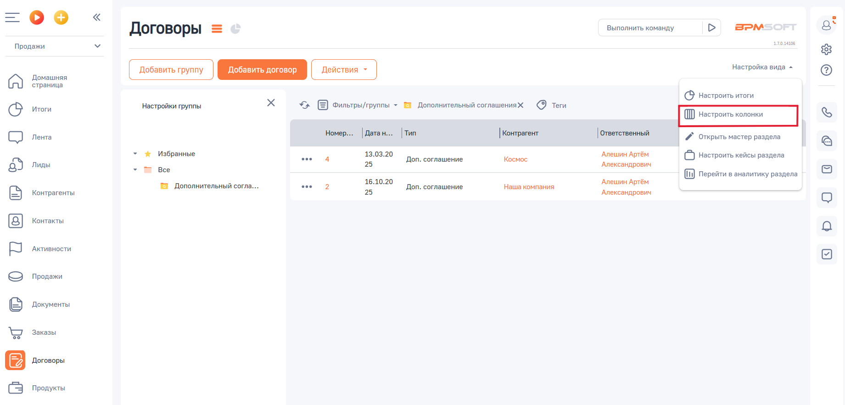Open the phone calls icon
845x405 pixels.
(x=827, y=112)
